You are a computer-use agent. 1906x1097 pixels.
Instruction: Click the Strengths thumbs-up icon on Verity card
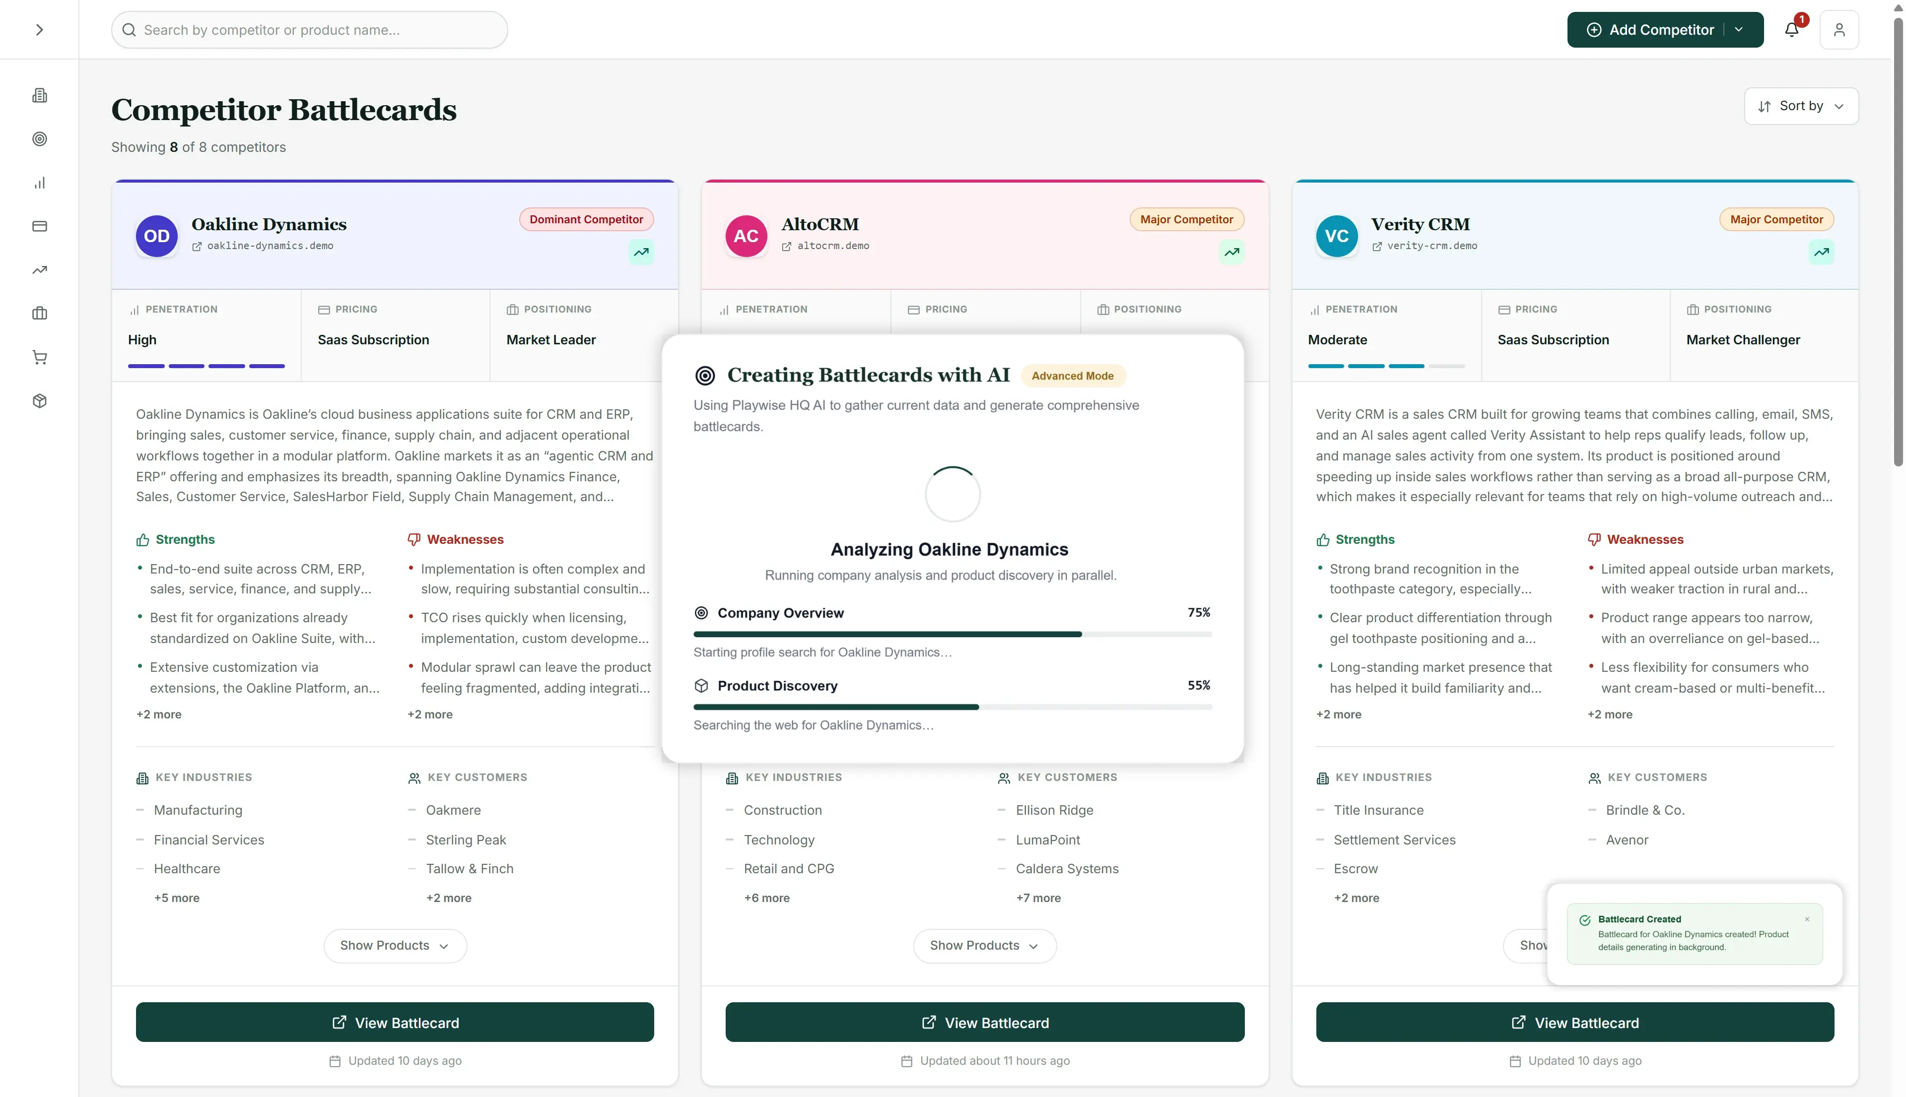[1323, 539]
